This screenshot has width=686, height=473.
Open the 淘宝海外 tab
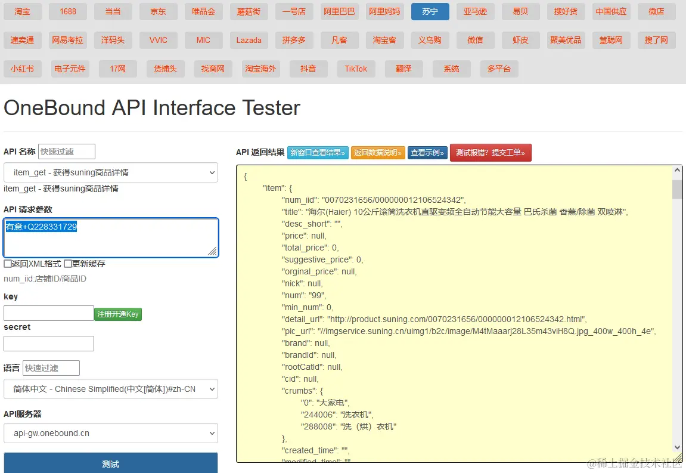(x=260, y=69)
